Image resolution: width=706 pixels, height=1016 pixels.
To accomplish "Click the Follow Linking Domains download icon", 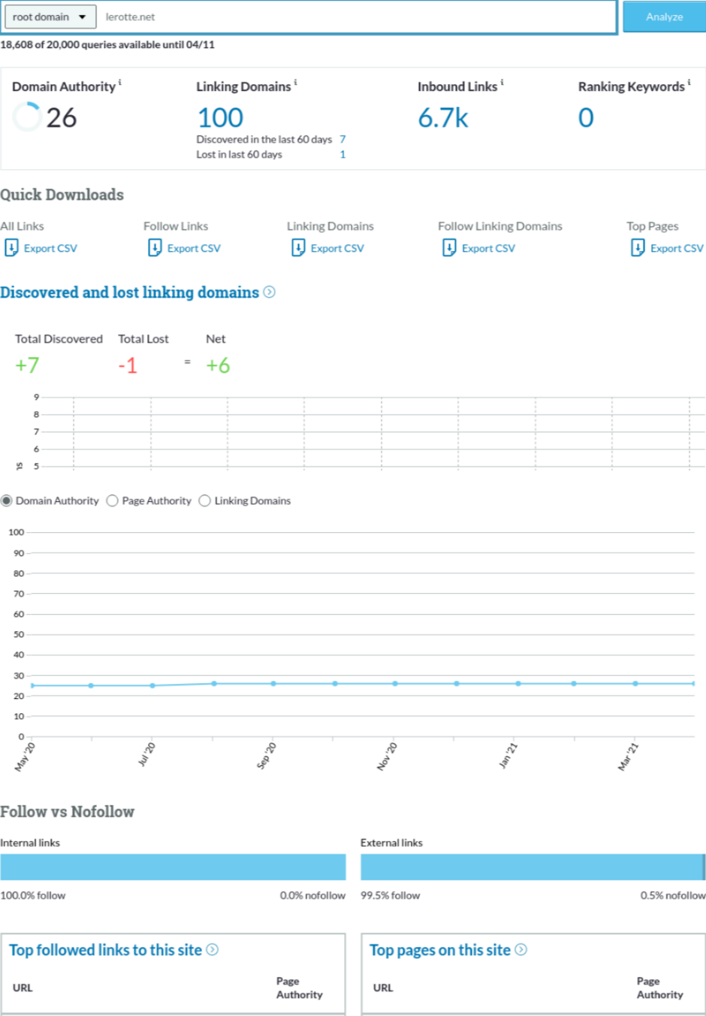I will (x=449, y=248).
